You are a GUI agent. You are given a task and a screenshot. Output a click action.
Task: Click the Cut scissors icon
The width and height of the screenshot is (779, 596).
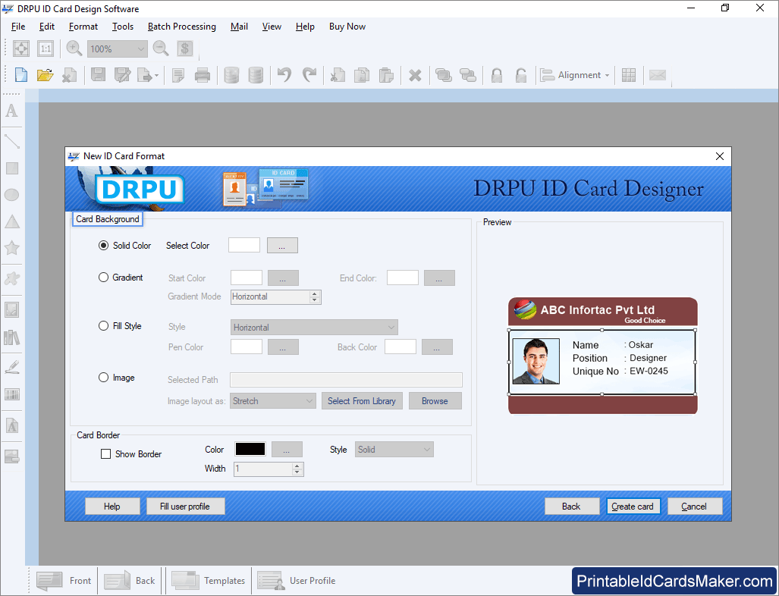point(338,75)
